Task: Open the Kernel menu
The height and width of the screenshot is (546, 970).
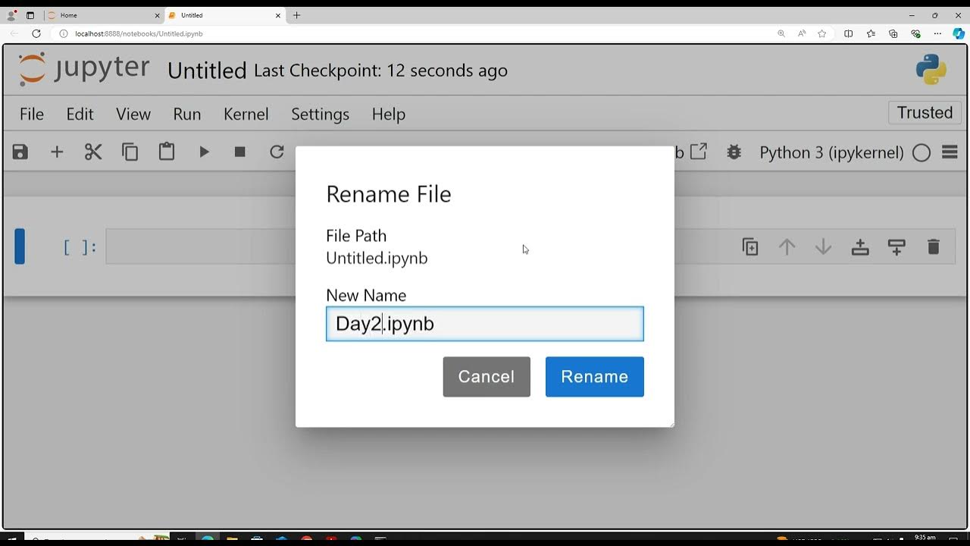Action: [x=246, y=114]
